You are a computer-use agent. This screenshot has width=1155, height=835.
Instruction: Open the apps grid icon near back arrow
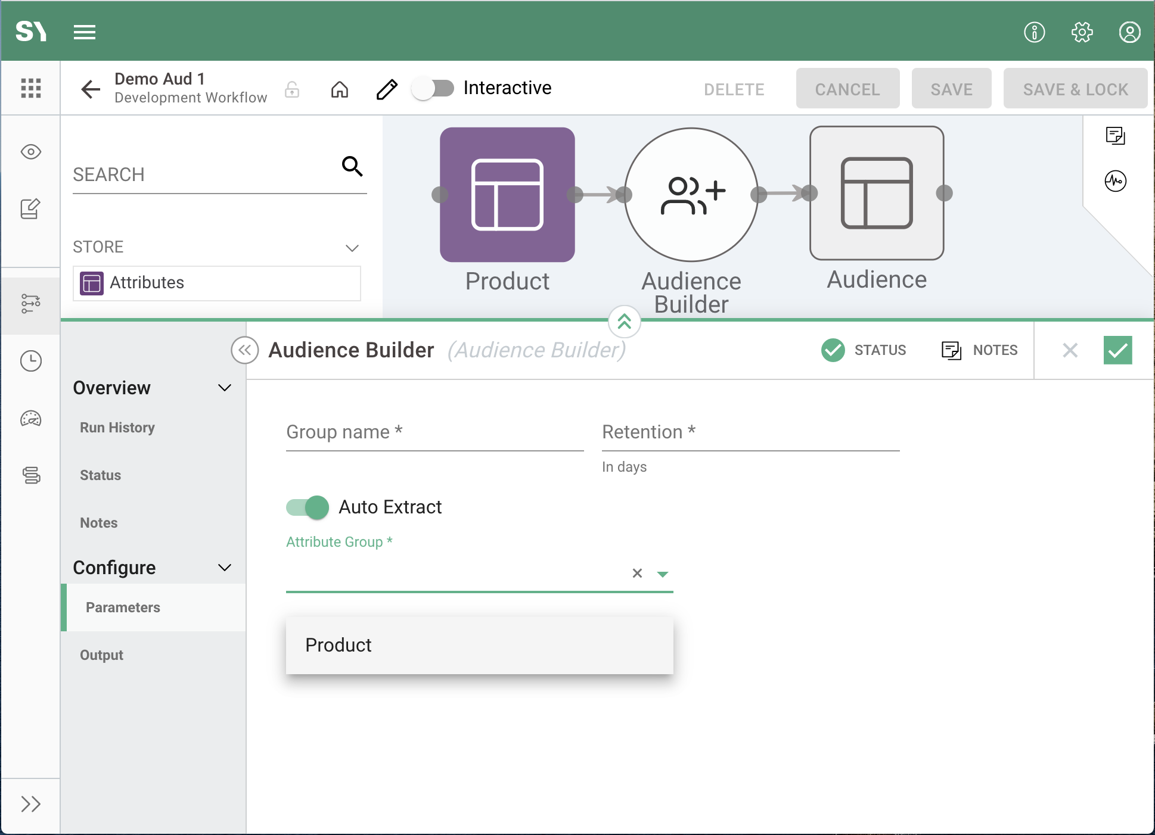pyautogui.click(x=31, y=88)
